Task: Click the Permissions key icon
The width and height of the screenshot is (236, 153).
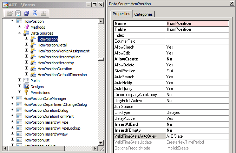Action: (26, 92)
